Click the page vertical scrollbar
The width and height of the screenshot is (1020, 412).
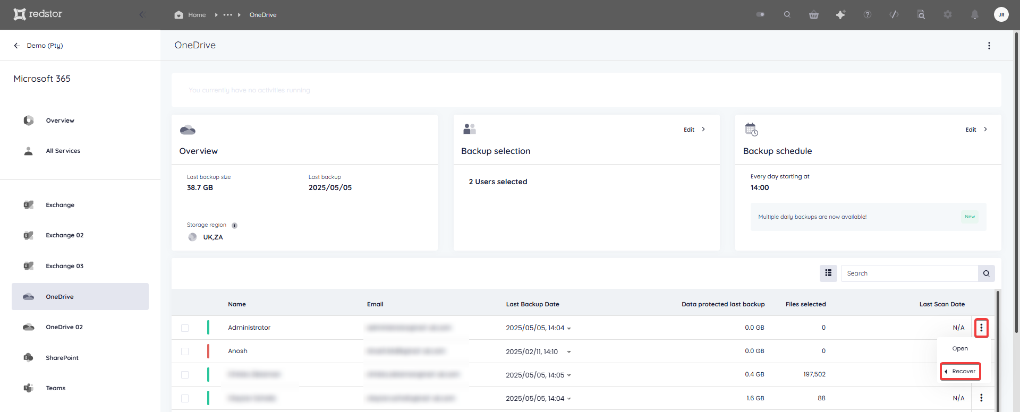pyautogui.click(x=1017, y=183)
